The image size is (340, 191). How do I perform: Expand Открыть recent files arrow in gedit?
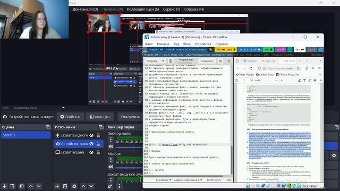[163, 61]
